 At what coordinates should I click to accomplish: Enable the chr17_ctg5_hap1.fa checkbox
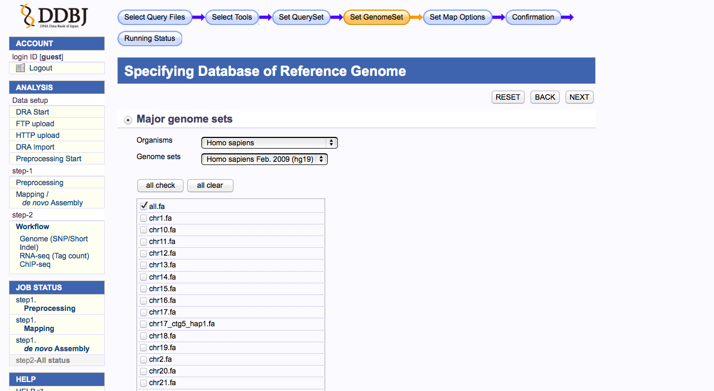point(143,324)
